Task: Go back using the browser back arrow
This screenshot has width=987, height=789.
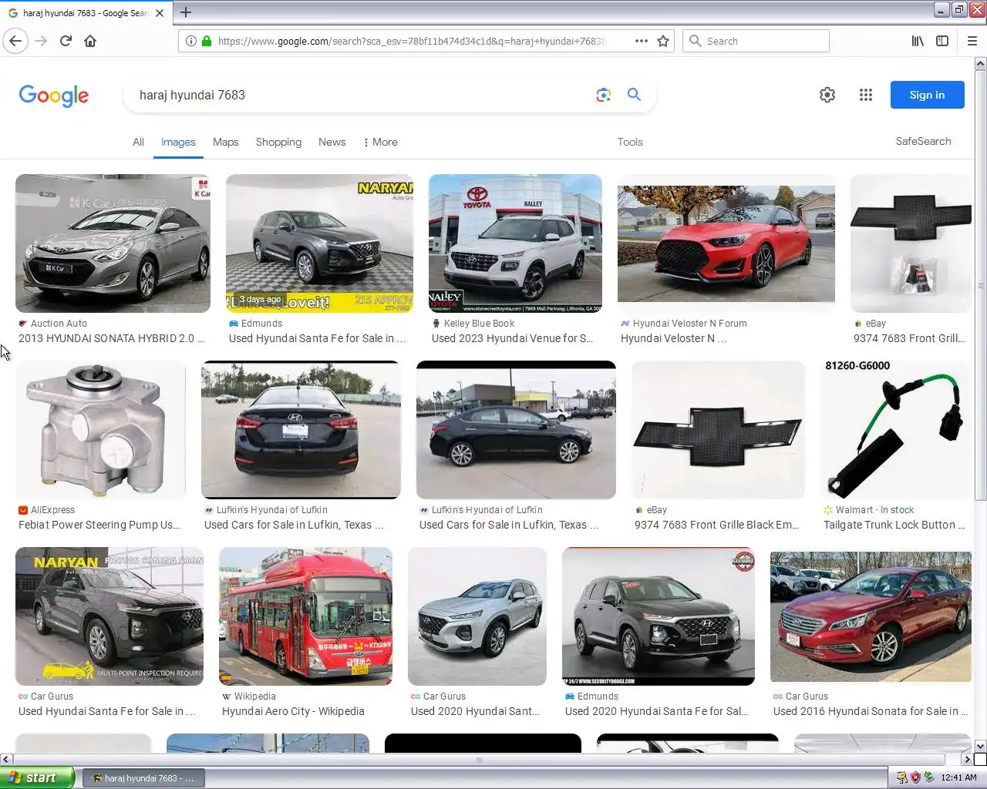Action: tap(15, 41)
